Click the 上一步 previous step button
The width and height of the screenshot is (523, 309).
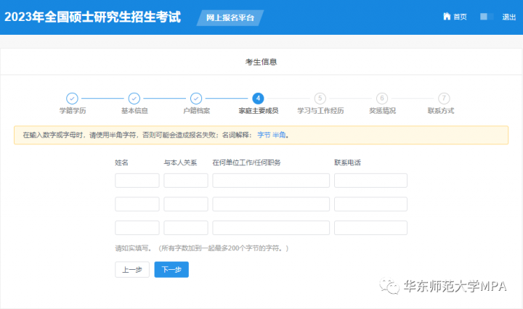click(x=132, y=270)
